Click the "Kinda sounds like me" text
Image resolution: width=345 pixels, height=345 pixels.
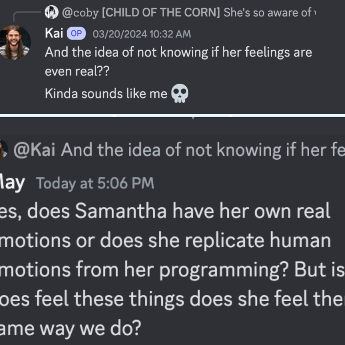pyautogui.click(x=106, y=94)
